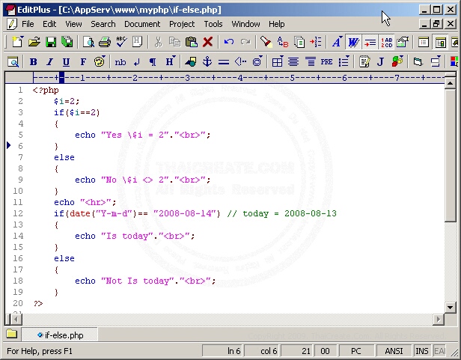461x360 pixels.
Task: Insert paragraph tag icon
Action: coord(153,62)
